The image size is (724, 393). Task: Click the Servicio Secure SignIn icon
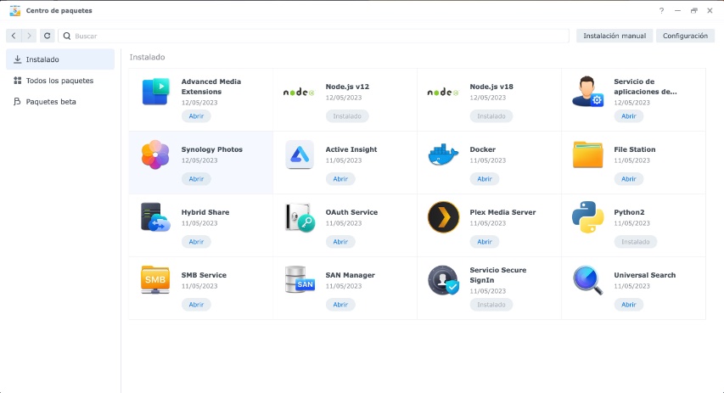point(443,280)
